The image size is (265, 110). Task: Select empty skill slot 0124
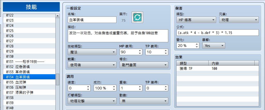pos(30,26)
